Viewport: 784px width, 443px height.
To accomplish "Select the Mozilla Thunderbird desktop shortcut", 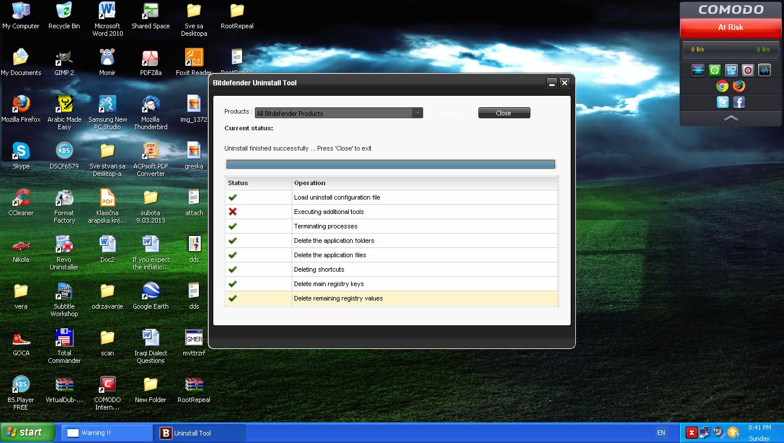I will 150,113.
